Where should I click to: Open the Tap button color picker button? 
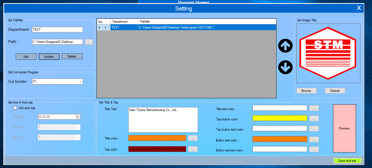coord(314,118)
